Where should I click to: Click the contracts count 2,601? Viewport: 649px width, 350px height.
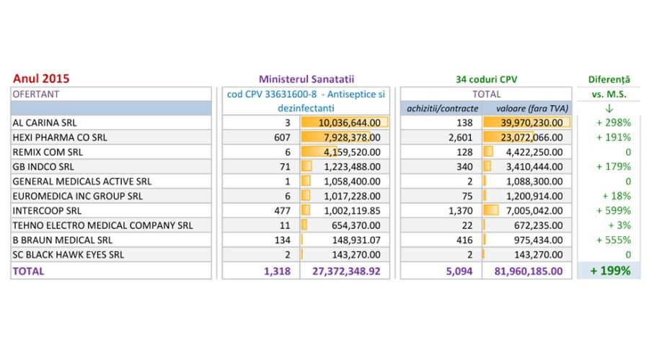point(460,138)
